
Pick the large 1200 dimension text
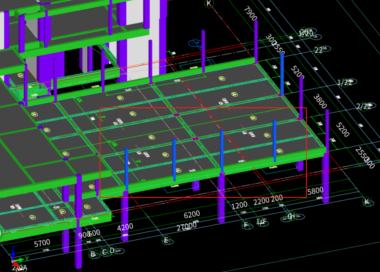(x=239, y=205)
